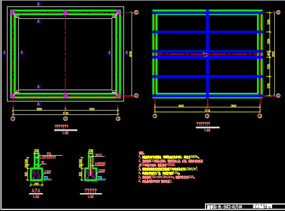The width and height of the screenshot is (285, 211).
Task: Select the title text under the left plan
Action: pos(61,126)
